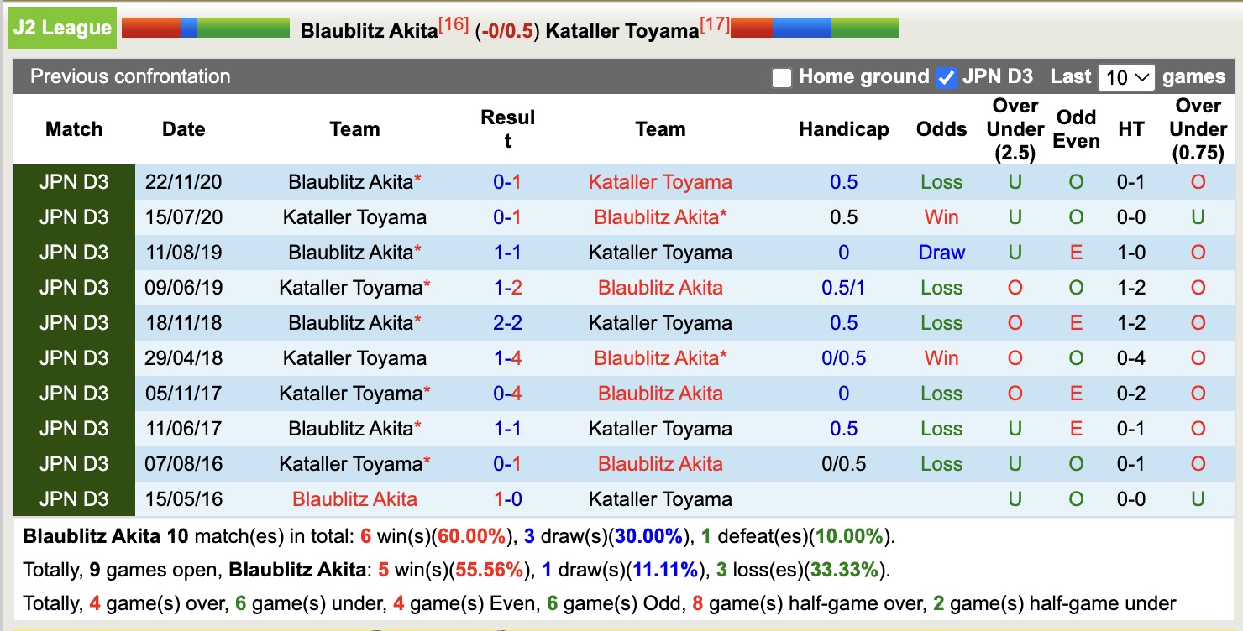Click the "Date" column header
This screenshot has width=1243, height=631.
click(x=183, y=129)
